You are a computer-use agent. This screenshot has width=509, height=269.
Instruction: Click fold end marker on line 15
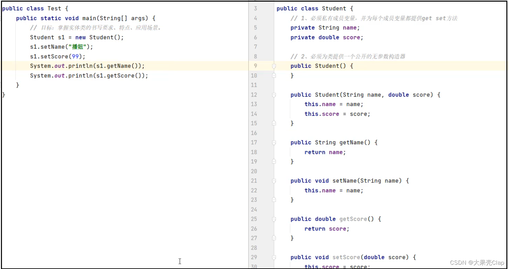tap(274, 123)
